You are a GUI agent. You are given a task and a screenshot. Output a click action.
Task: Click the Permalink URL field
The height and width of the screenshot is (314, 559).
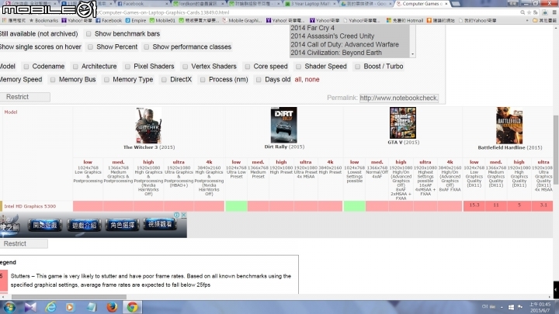[x=399, y=98]
